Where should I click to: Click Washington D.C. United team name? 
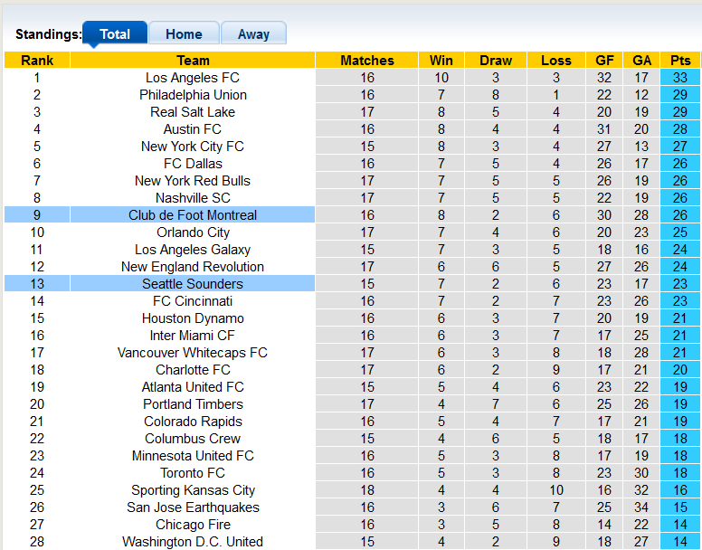click(193, 542)
